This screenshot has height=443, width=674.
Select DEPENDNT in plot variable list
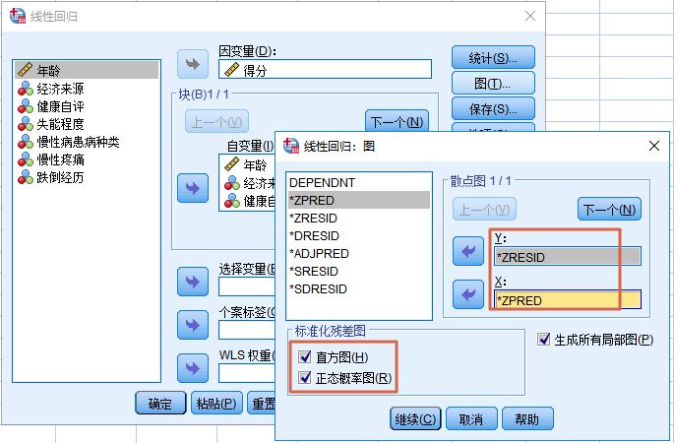pos(358,182)
